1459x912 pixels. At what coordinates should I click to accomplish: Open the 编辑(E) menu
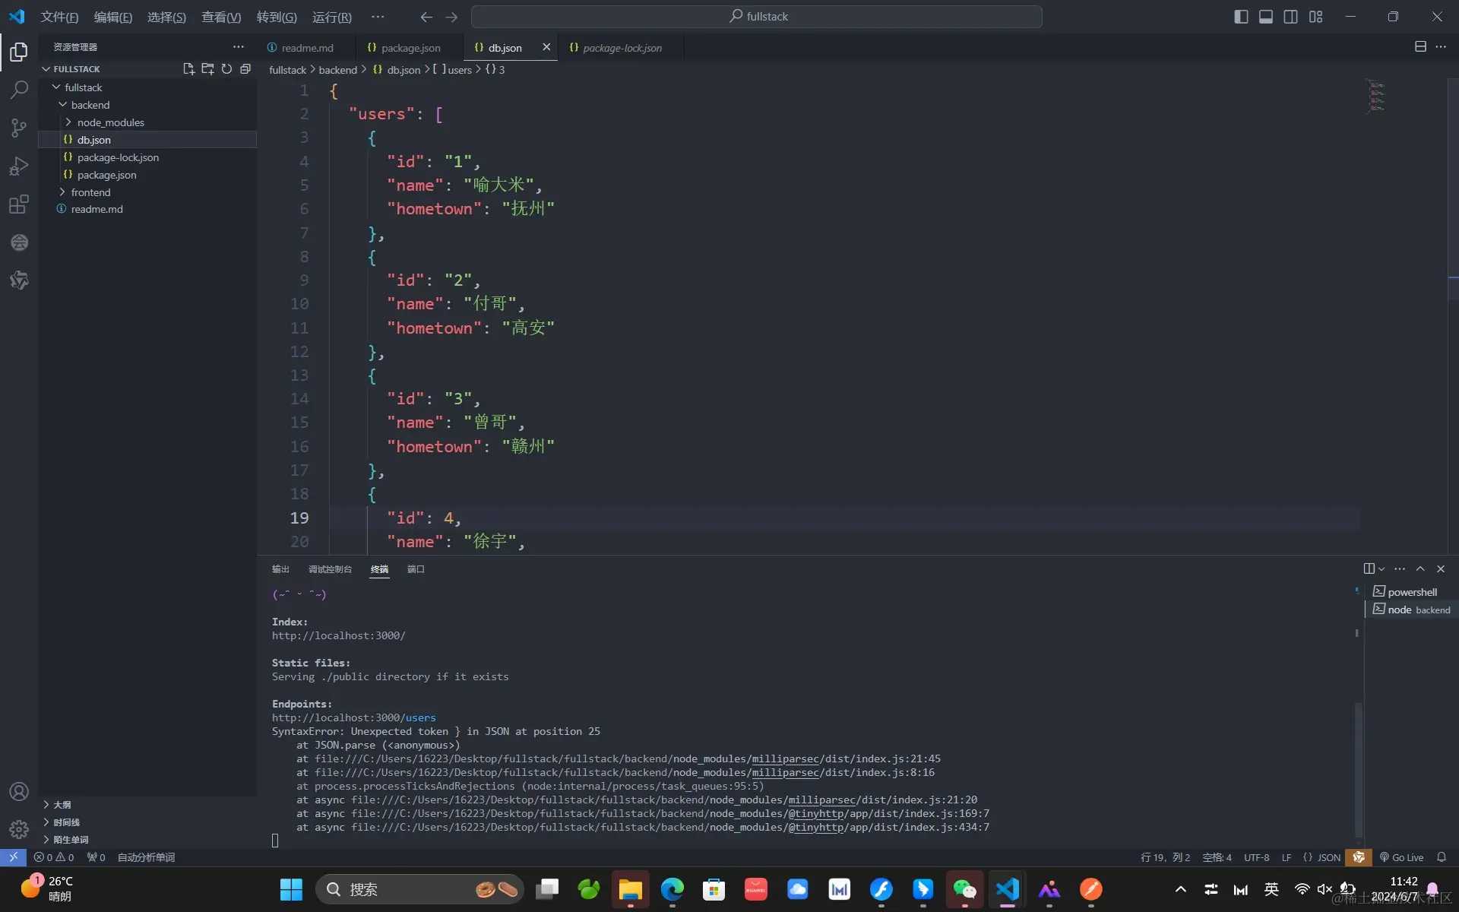[113, 17]
